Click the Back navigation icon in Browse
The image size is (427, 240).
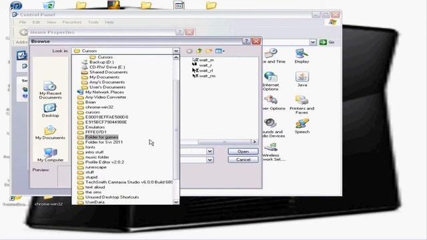click(x=189, y=51)
